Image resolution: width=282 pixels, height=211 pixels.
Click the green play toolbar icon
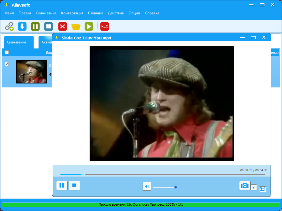click(89, 26)
